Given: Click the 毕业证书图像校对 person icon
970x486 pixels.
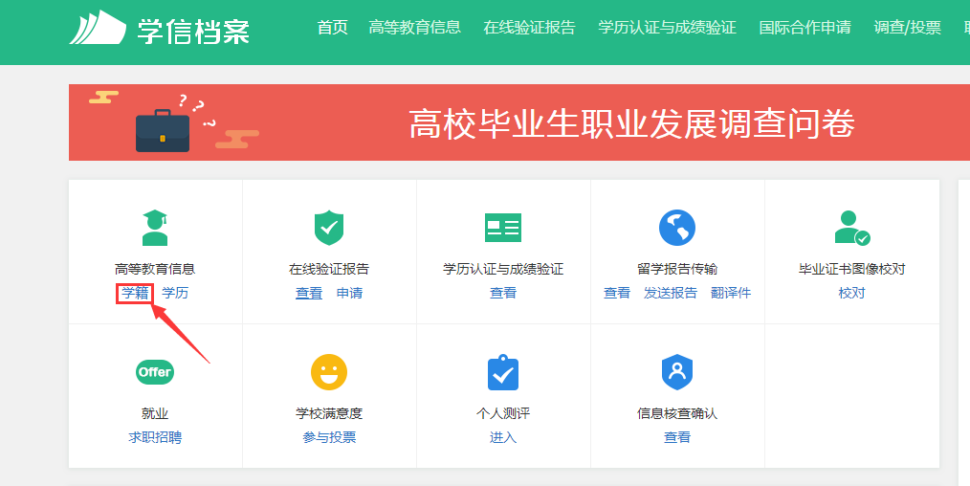Looking at the screenshot, I should pyautogui.click(x=851, y=228).
